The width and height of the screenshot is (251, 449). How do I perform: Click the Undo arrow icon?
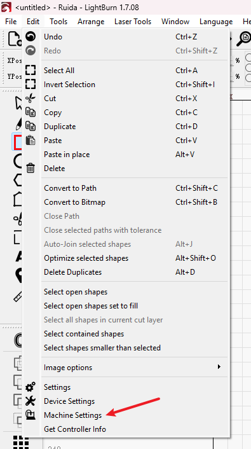coord(31,37)
